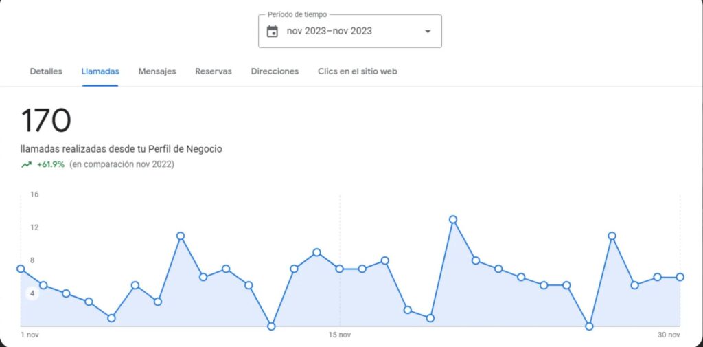
Task: Click the '+61.9%' growth value
Action: [51, 165]
